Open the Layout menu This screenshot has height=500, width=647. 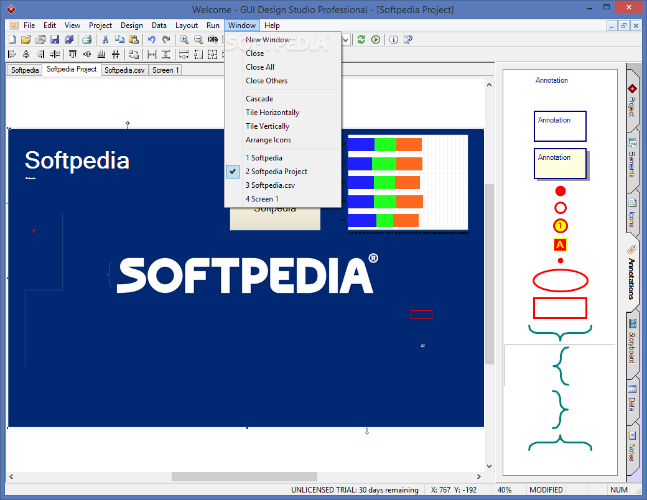pos(187,25)
